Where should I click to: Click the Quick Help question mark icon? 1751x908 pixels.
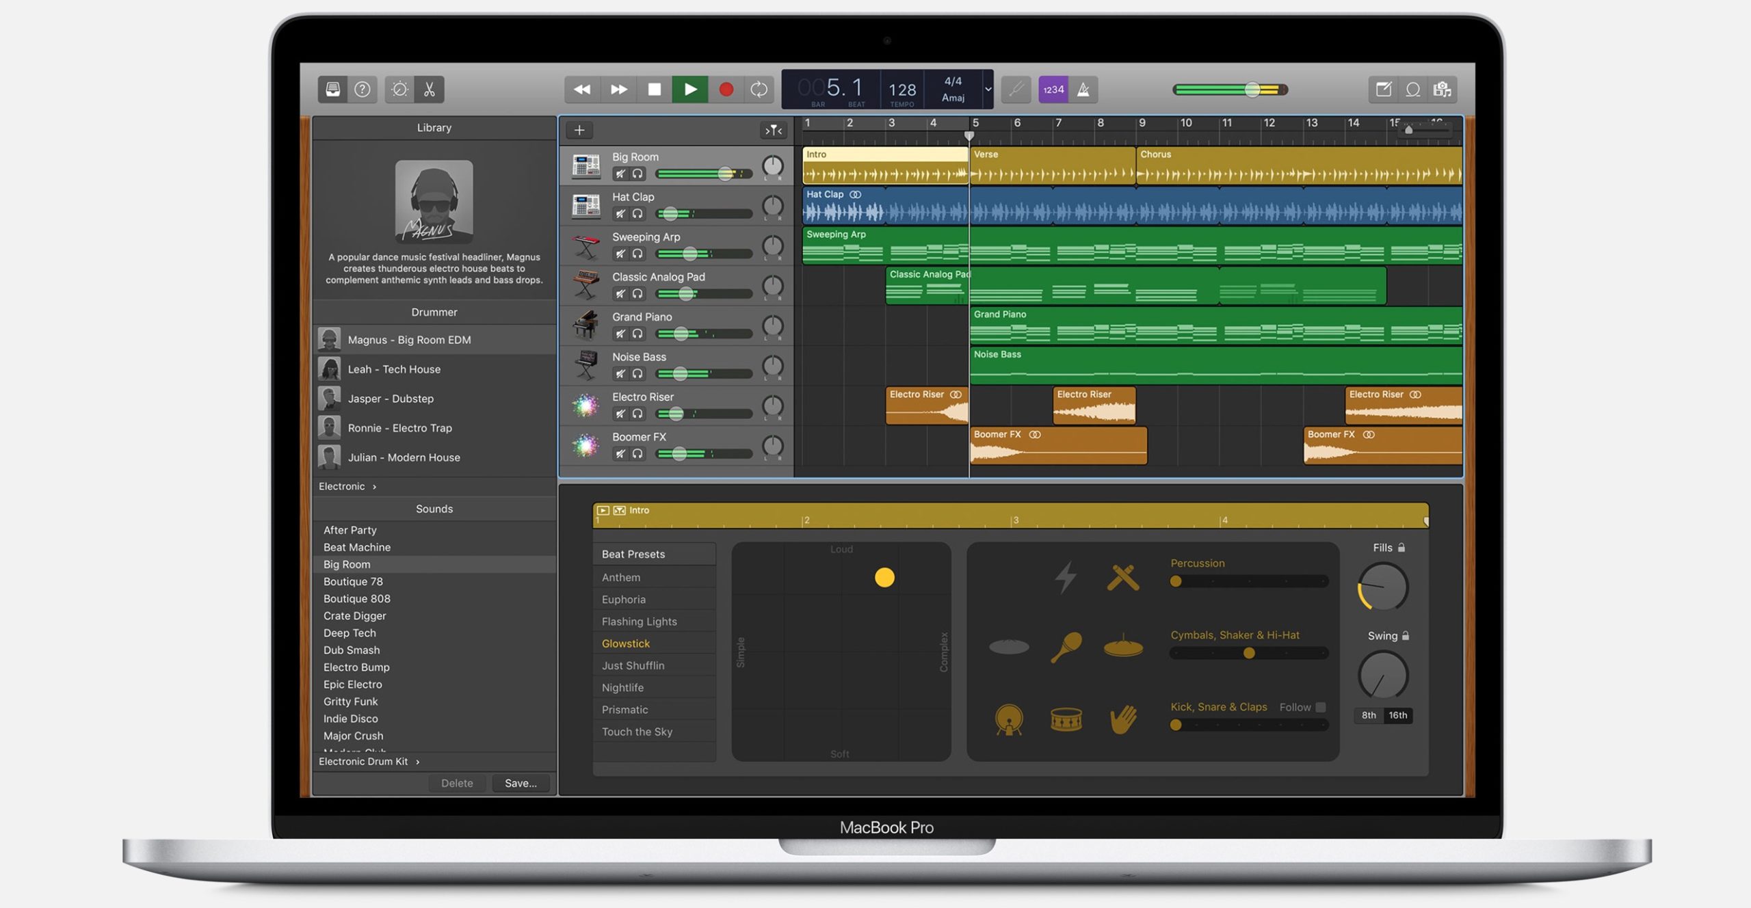point(363,90)
